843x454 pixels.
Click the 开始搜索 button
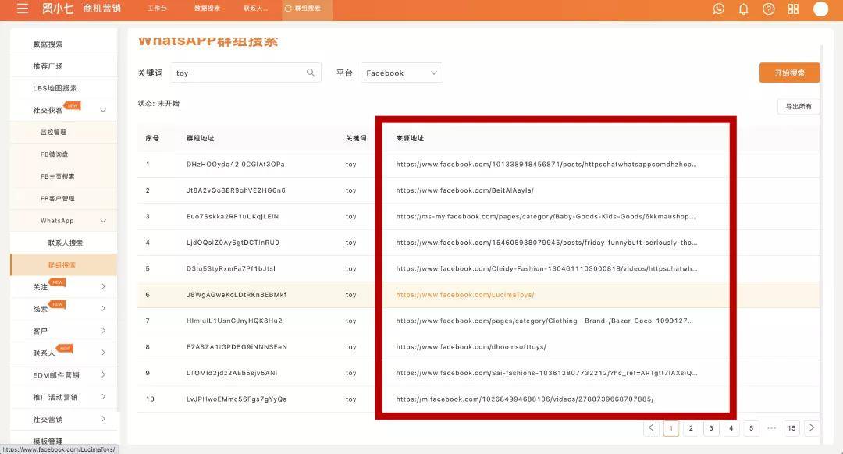[790, 72]
